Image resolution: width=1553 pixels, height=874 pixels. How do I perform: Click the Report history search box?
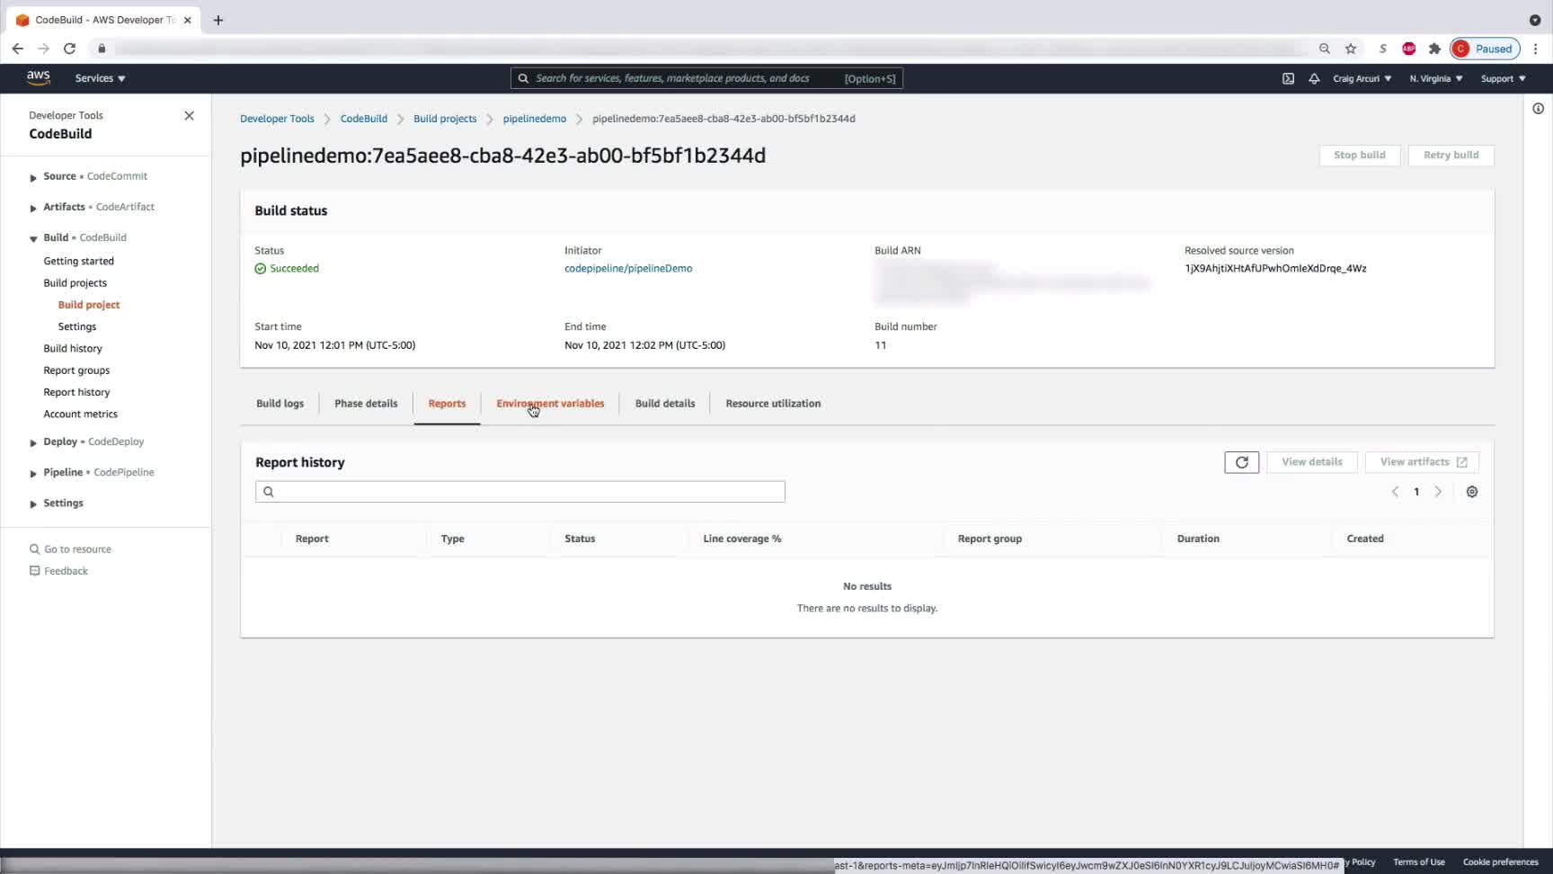point(520,492)
